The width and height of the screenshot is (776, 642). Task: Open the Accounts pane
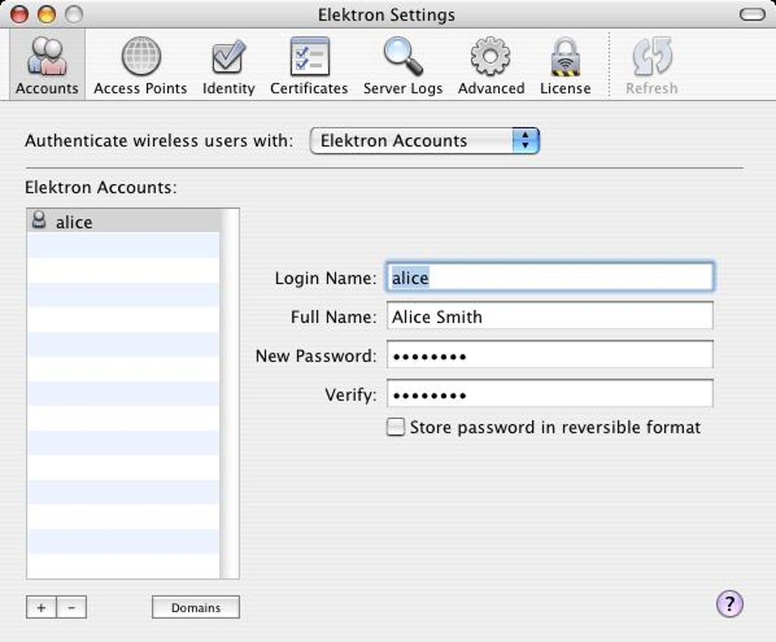pyautogui.click(x=47, y=65)
